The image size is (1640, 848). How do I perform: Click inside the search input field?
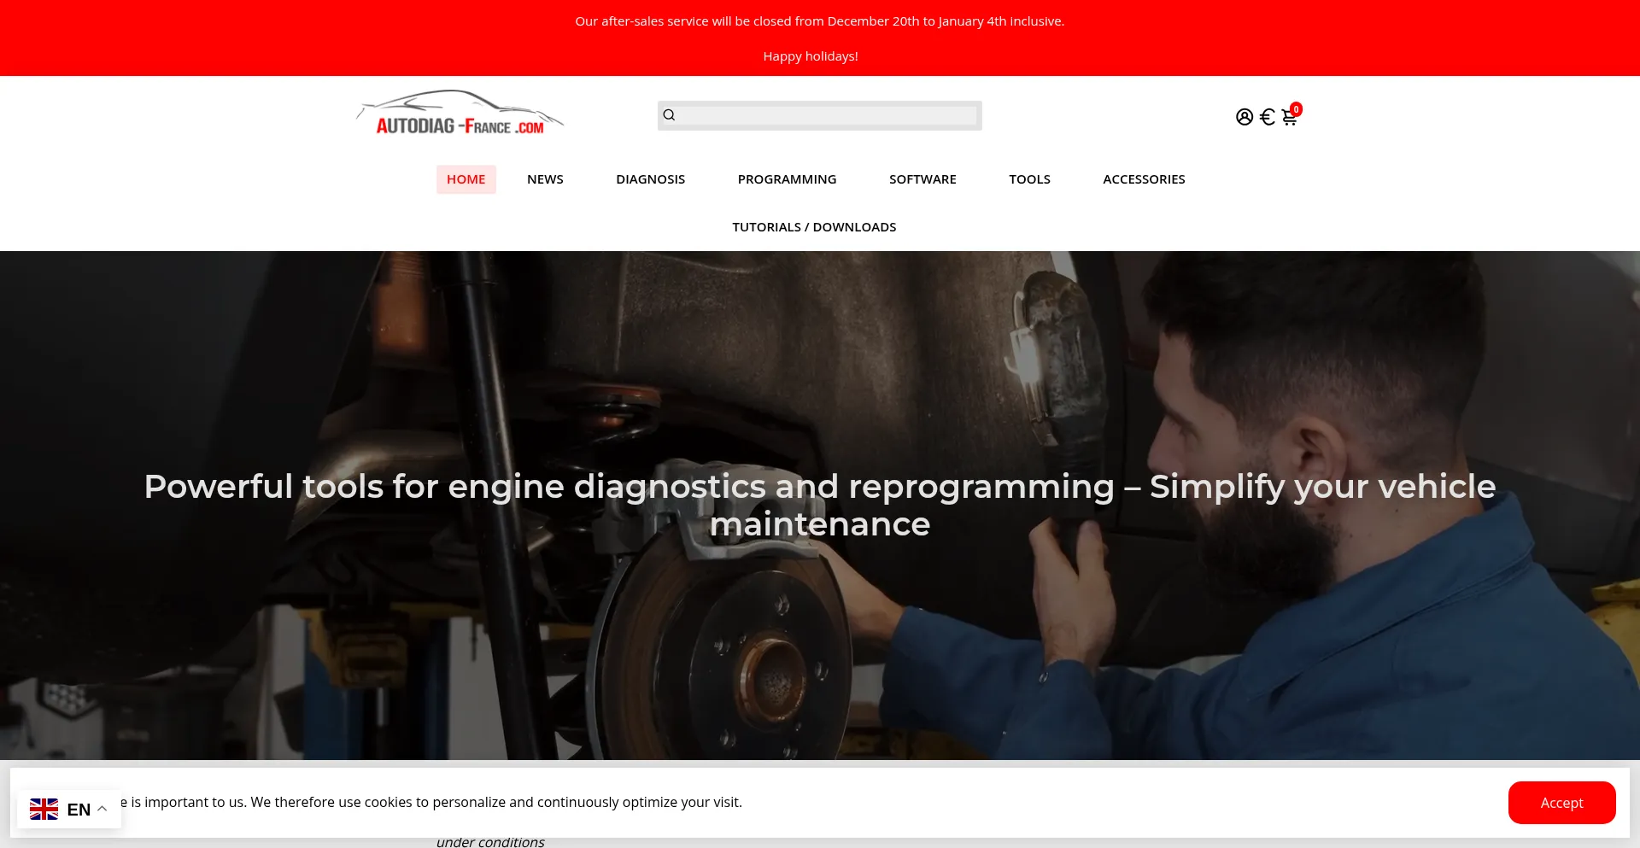[820, 115]
